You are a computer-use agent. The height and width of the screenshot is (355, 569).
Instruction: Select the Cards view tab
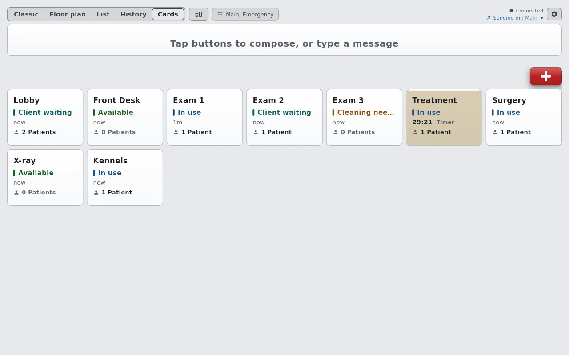point(168,14)
